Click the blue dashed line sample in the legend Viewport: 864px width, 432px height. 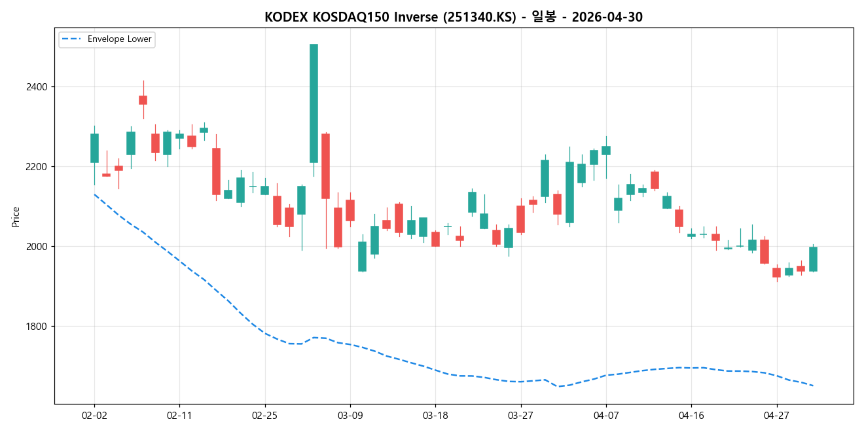coord(73,39)
